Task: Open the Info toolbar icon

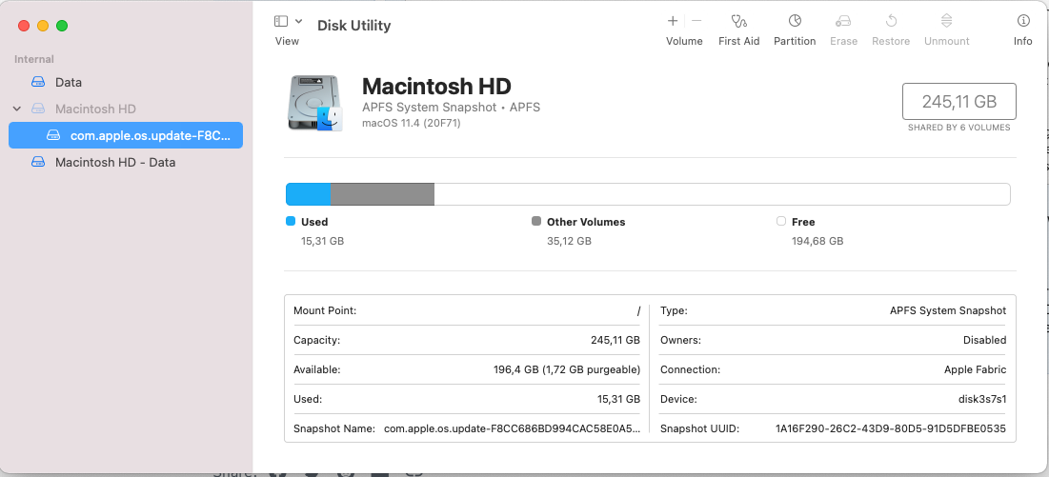Action: (x=1023, y=21)
